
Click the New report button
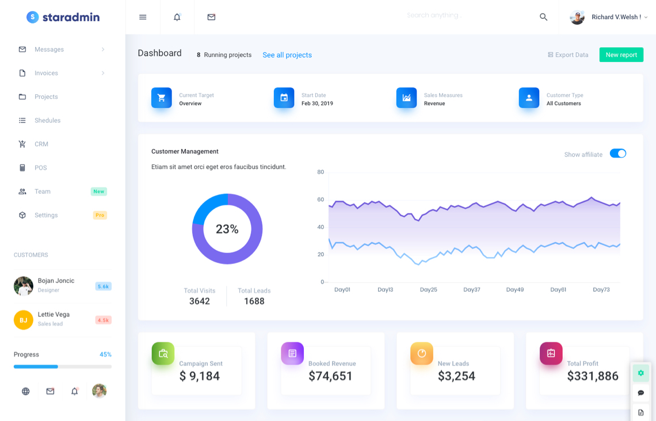(x=621, y=55)
